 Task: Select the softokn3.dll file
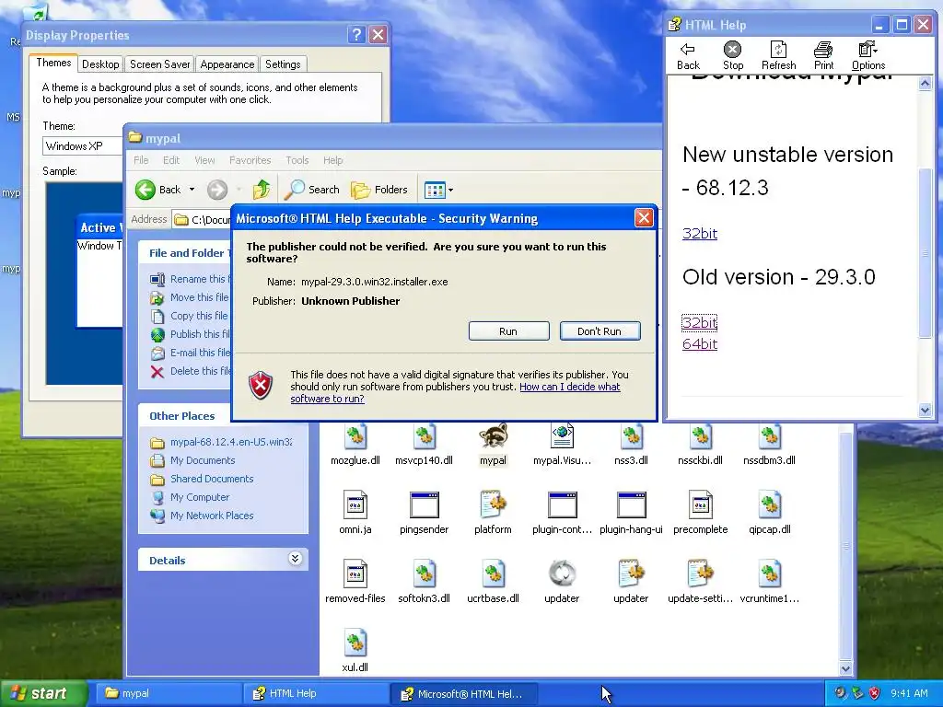pos(424,582)
